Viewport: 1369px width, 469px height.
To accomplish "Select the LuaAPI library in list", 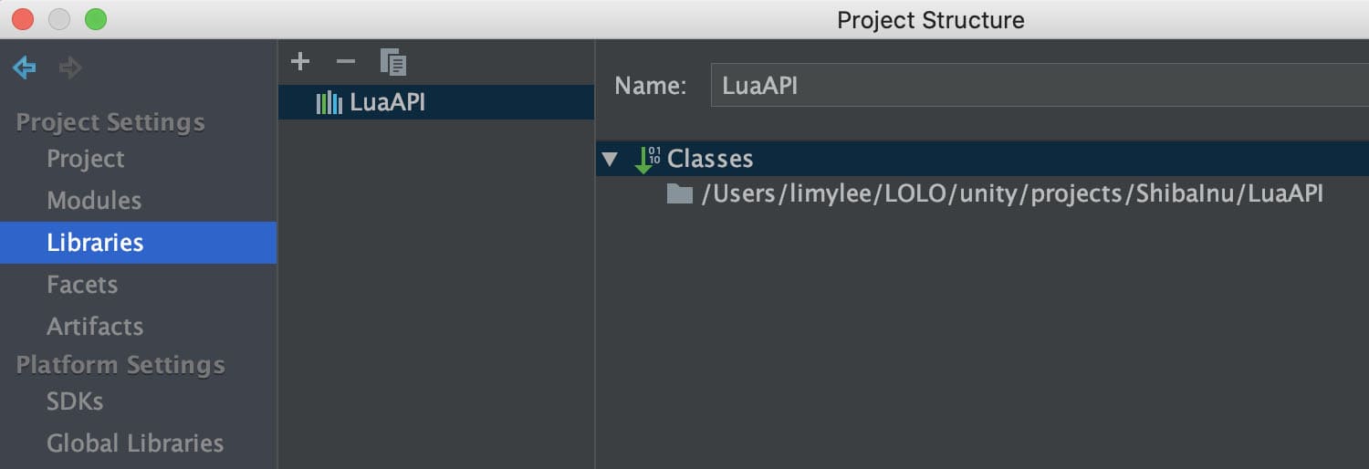I will click(x=388, y=103).
